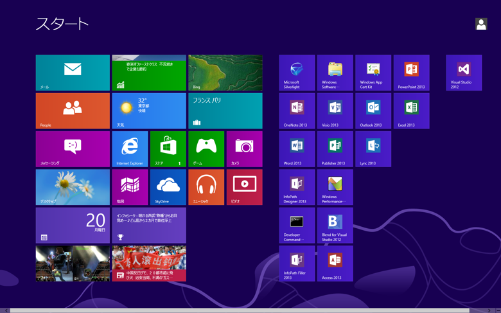
Task: Launch Blend for Visual Studio 2012
Action: click(x=335, y=226)
